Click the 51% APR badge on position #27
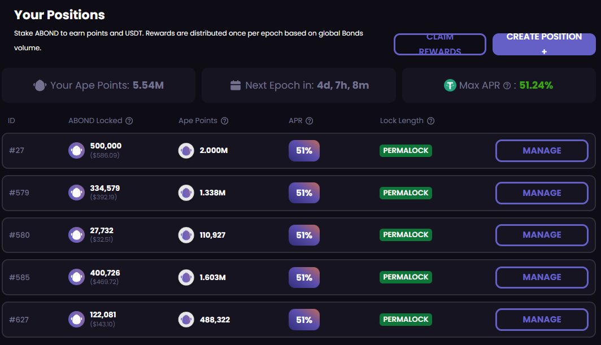This screenshot has width=601, height=345. tap(304, 151)
